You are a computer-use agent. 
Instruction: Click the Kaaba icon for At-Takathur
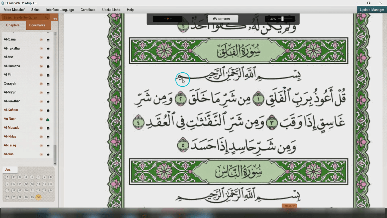point(48,49)
